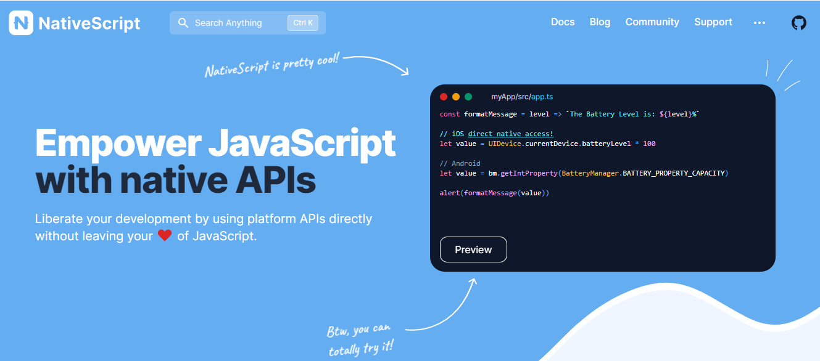Screen dimensions: 820x361
Task: Click the NativeScript N logo icon
Action: (21, 23)
